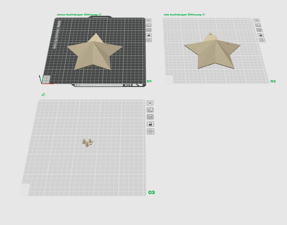Open plate settings for plate 02
287x225 pixels.
(262, 40)
